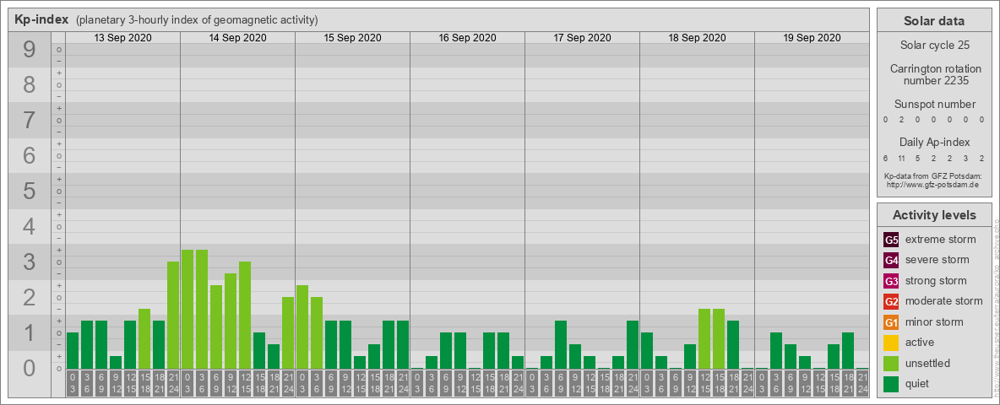Click the 15 Sep 0-3 hour bar

(x=302, y=327)
